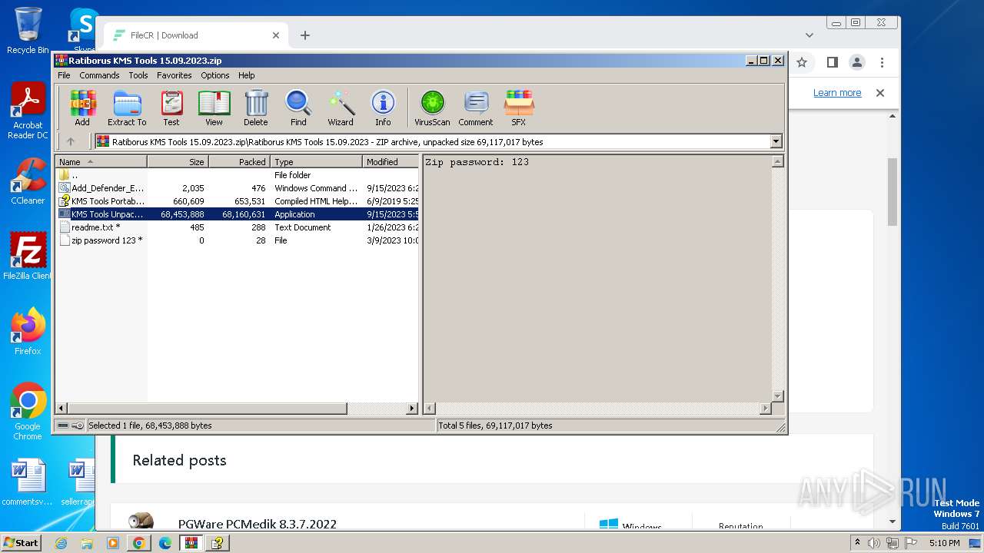Click the Delete trash icon

pos(256,108)
